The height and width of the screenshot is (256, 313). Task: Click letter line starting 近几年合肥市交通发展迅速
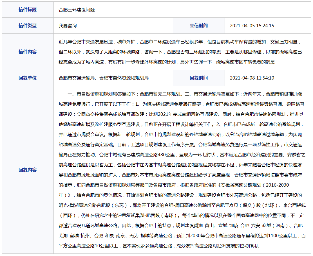[180, 42]
